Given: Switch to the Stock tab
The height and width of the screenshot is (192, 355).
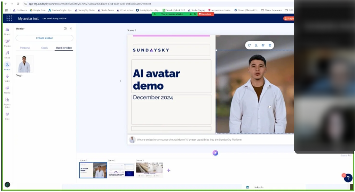Looking at the screenshot, I should [45, 48].
